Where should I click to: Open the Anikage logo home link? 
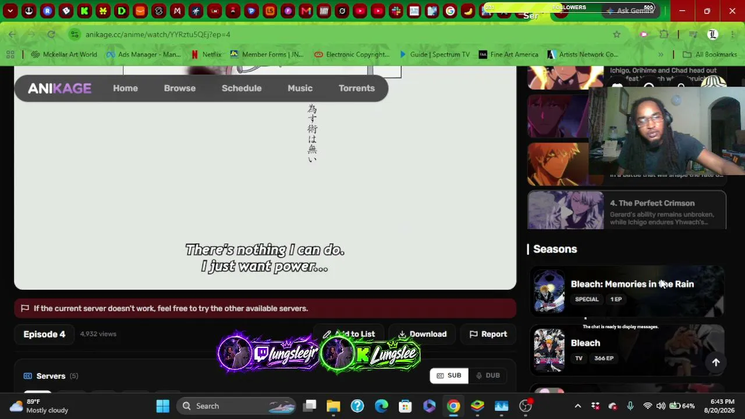pos(59,88)
